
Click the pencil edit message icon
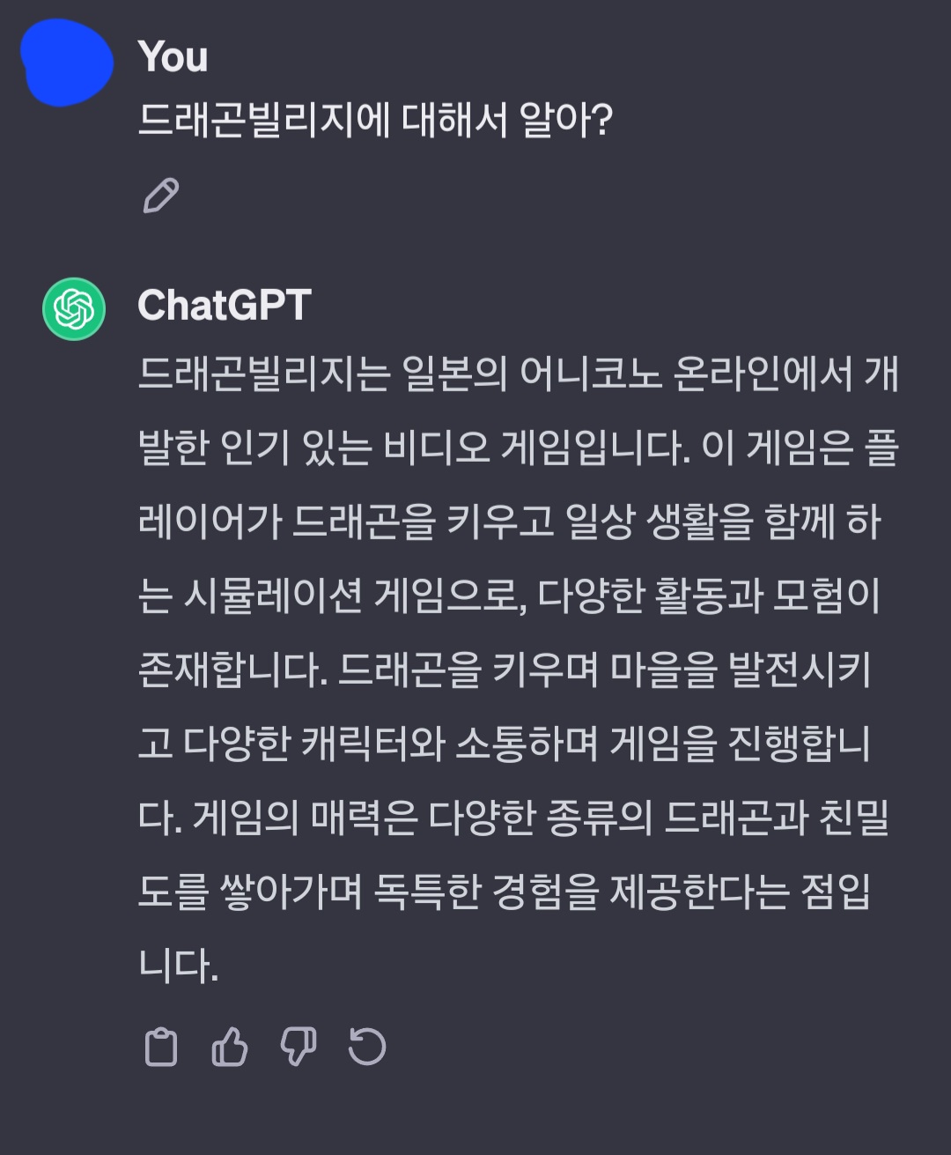tap(161, 196)
